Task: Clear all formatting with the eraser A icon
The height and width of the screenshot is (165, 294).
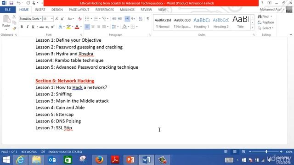Action: [x=80, y=19]
